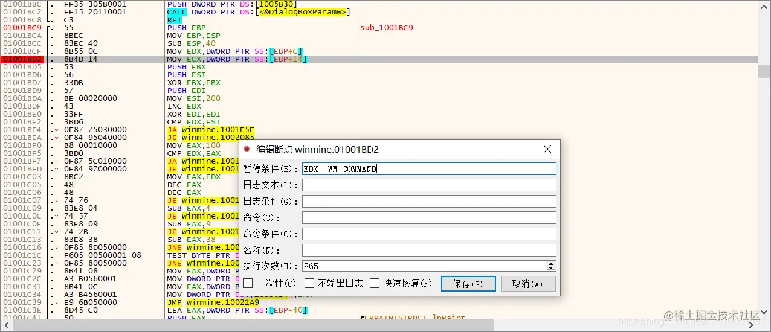Screen dimensions: 771x332
Task: Click the 执行次数 field showing 865
Action: click(424, 266)
